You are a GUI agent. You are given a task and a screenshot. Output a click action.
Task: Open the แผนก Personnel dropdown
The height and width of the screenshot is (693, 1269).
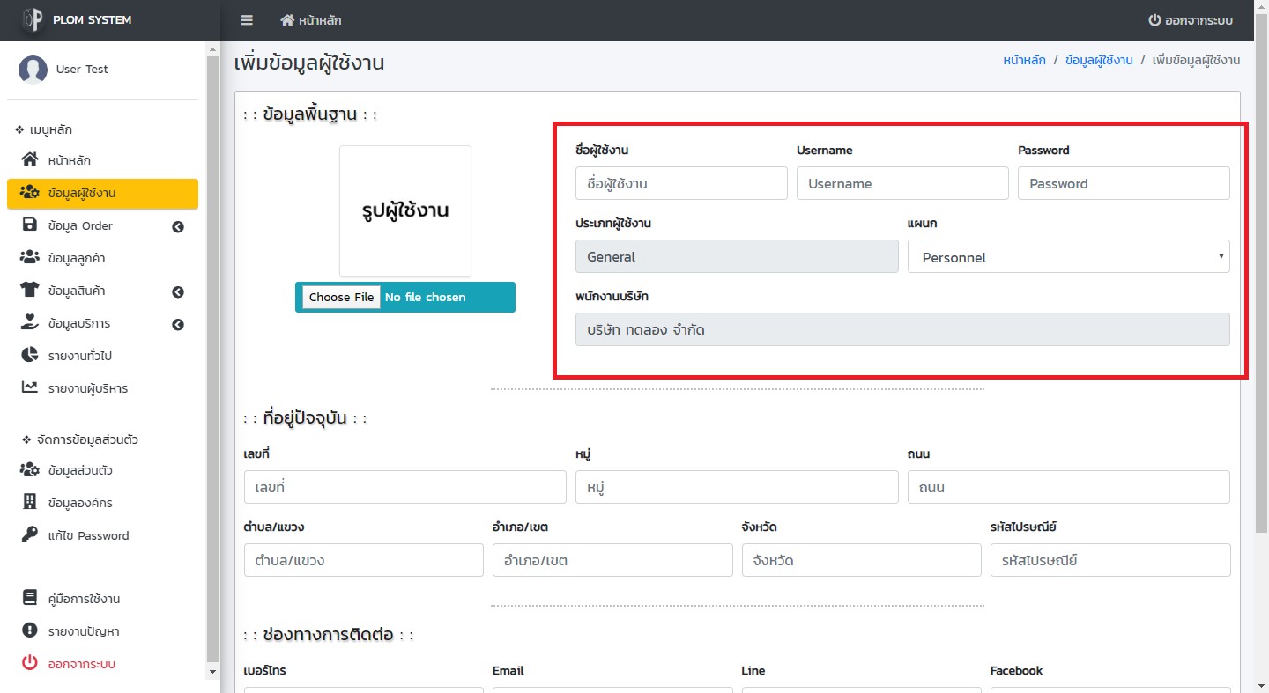pos(1068,257)
